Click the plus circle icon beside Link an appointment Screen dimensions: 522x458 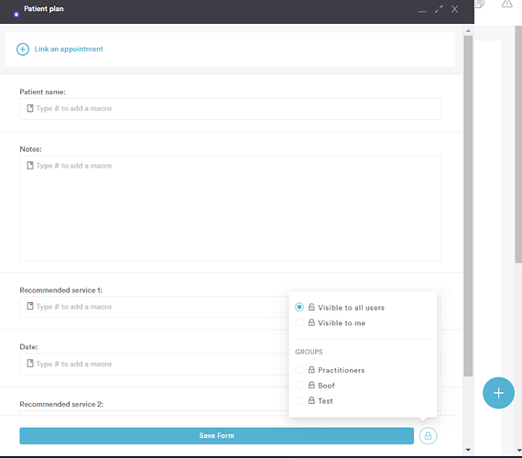click(x=23, y=49)
